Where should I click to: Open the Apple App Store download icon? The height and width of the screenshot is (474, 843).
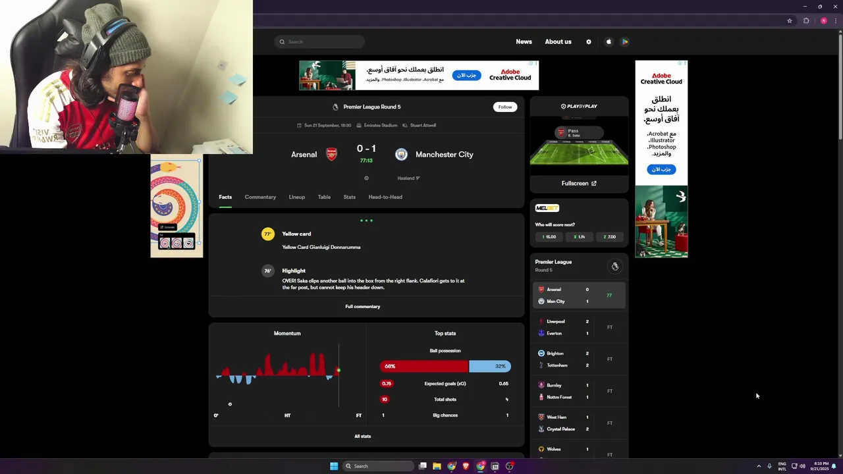pyautogui.click(x=609, y=41)
